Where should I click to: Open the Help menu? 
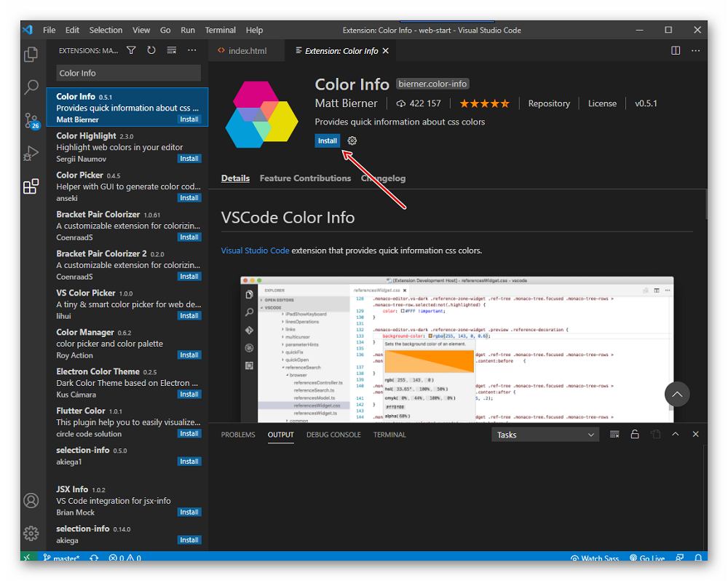pos(254,30)
